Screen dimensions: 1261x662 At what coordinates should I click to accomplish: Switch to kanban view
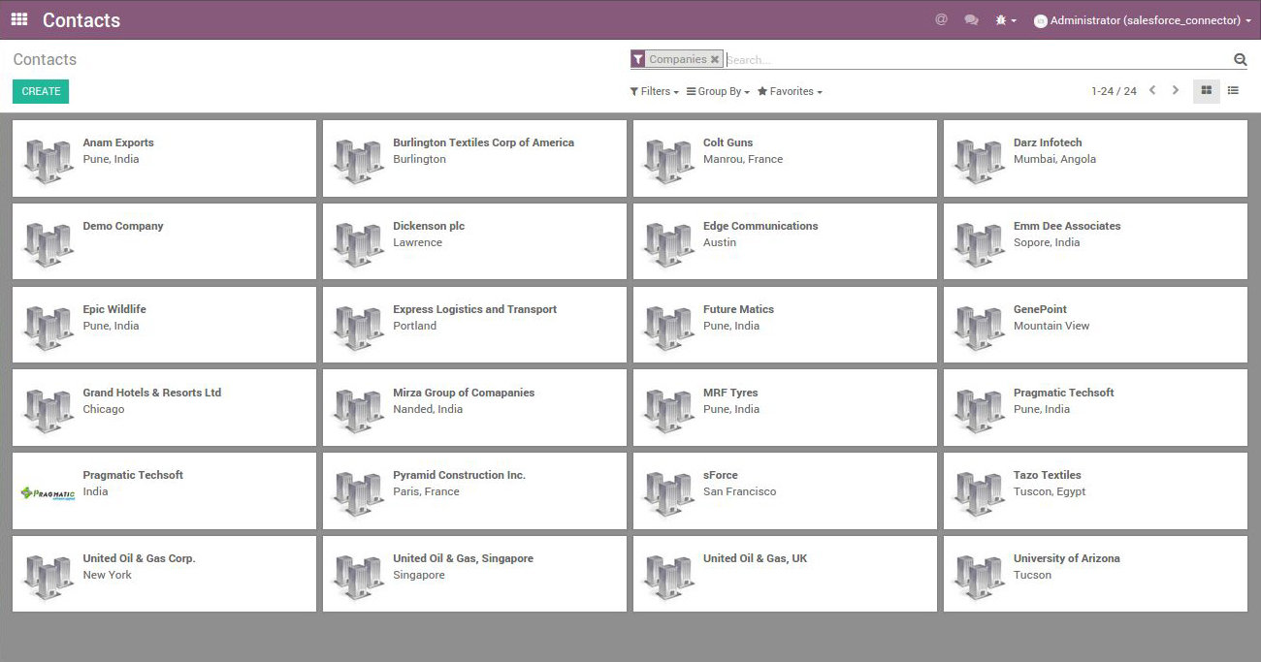1207,90
